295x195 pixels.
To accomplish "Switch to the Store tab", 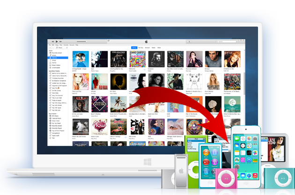I will click(159, 48).
